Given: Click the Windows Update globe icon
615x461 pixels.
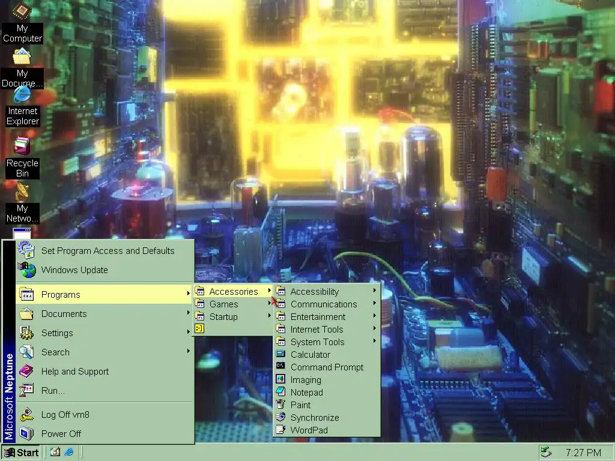Looking at the screenshot, I should [x=26, y=270].
